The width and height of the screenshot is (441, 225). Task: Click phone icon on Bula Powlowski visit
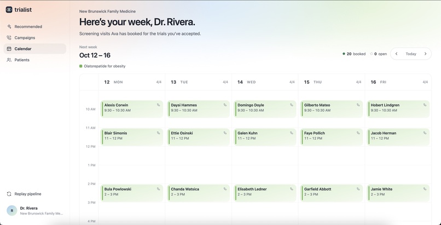[x=158, y=189]
